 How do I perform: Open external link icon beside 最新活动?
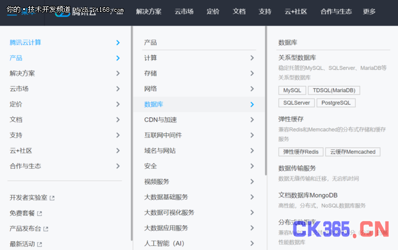[39, 245]
